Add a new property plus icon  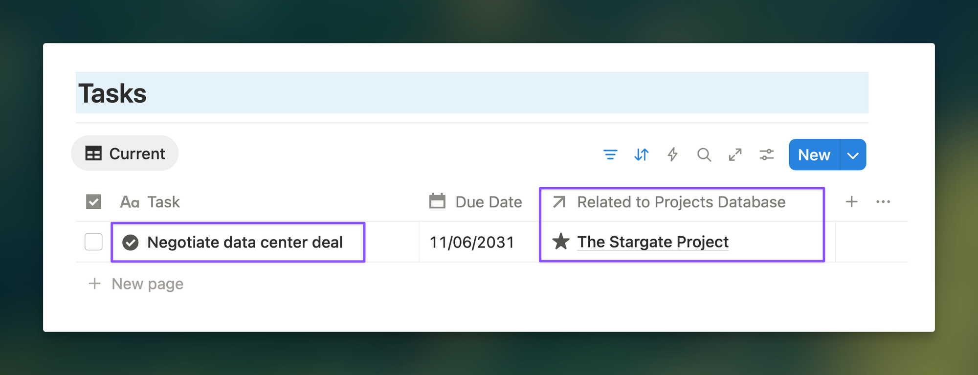(851, 202)
